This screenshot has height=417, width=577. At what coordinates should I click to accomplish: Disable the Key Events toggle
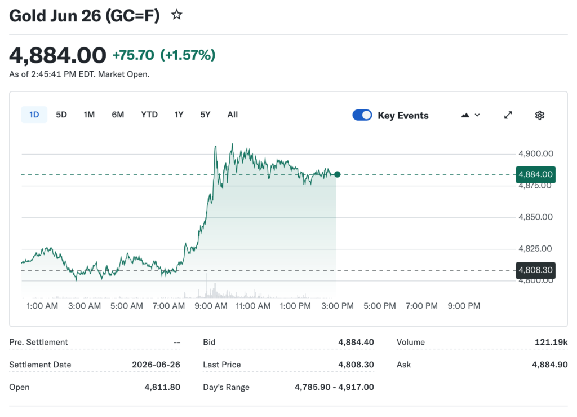point(362,115)
